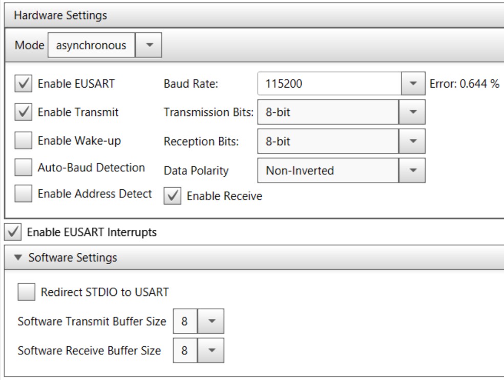
Task: Open the Data Polarity dropdown arrow
Action: pos(413,171)
